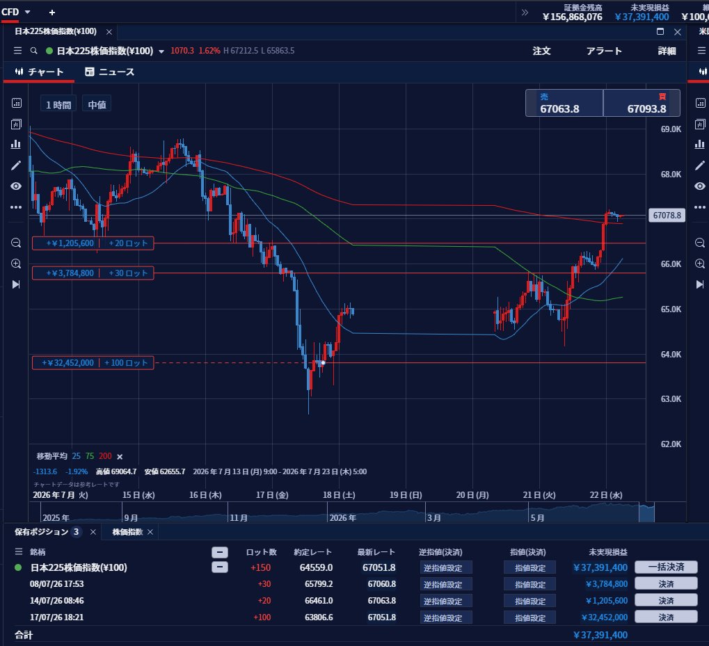
Task: Open the chart type icon in left toolbar
Action: tap(16, 124)
